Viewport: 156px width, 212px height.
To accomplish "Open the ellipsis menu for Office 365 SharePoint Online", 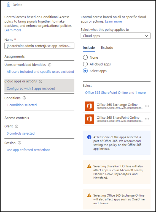I will [147, 119].
